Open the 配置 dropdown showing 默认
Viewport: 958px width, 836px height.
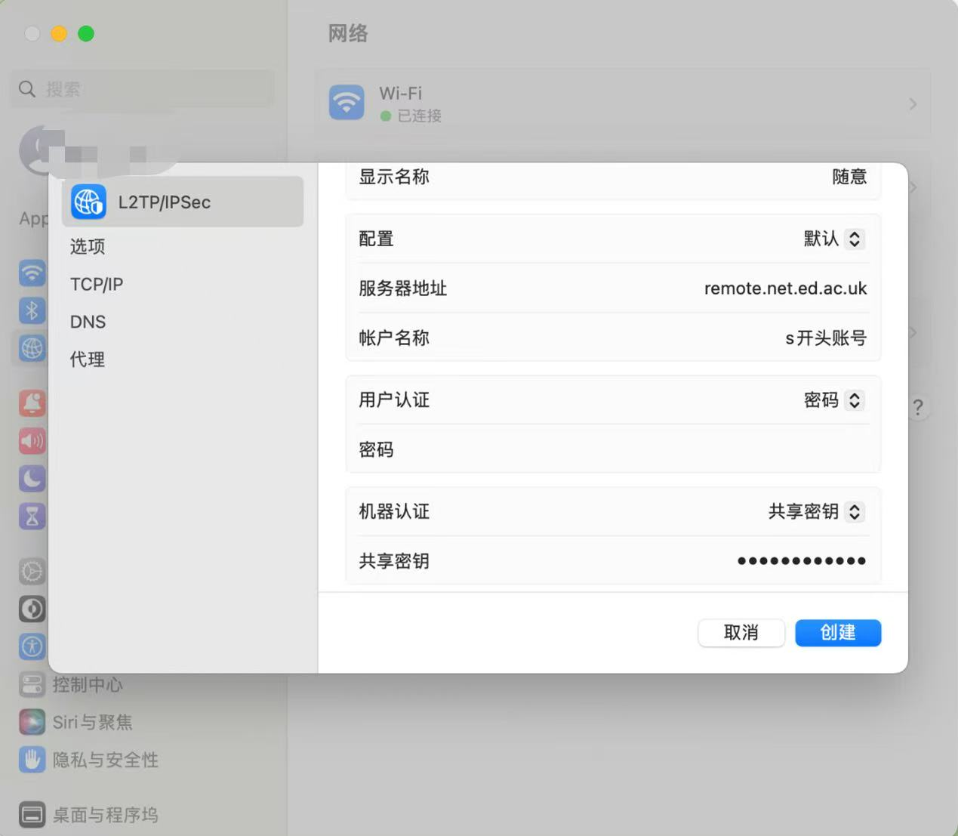[x=833, y=239]
